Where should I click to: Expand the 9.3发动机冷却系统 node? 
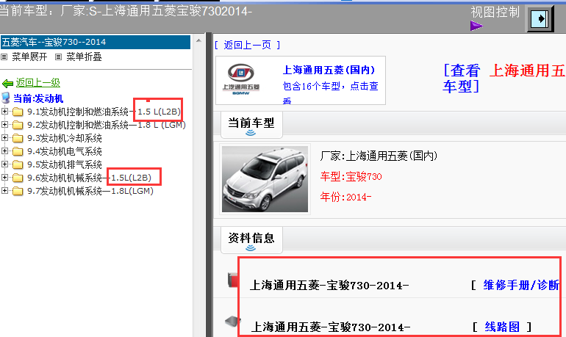point(4,138)
